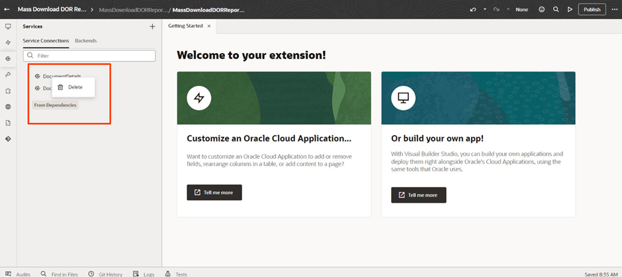Select the Getting Started tab
Screen dimensions: 622x277
[185, 26]
